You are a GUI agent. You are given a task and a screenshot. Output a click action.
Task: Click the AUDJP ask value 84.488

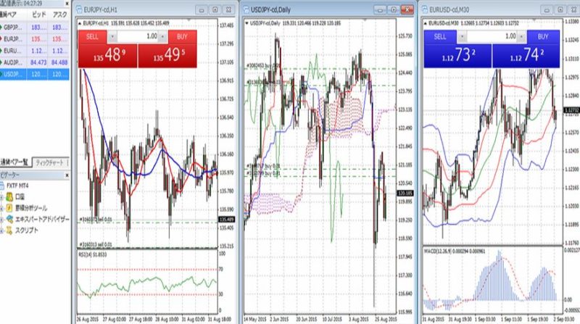click(x=59, y=62)
